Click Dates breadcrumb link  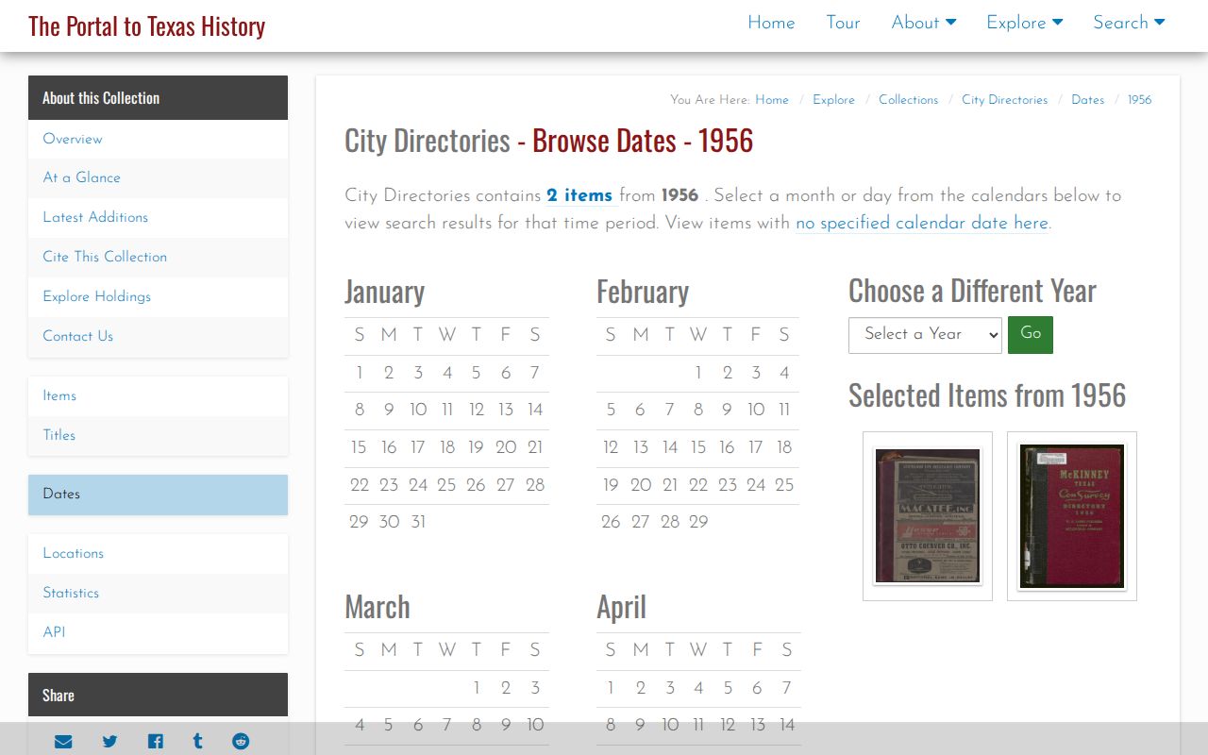(x=1087, y=100)
